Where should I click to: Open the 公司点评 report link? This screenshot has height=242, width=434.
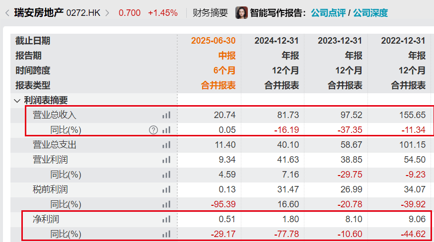click(329, 13)
